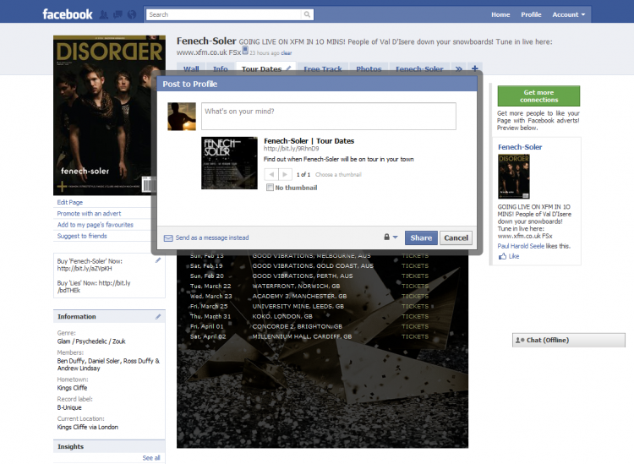Expand the Account dropdown menu

pyautogui.click(x=569, y=14)
